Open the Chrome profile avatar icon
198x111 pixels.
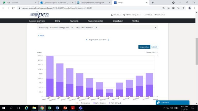190,8
